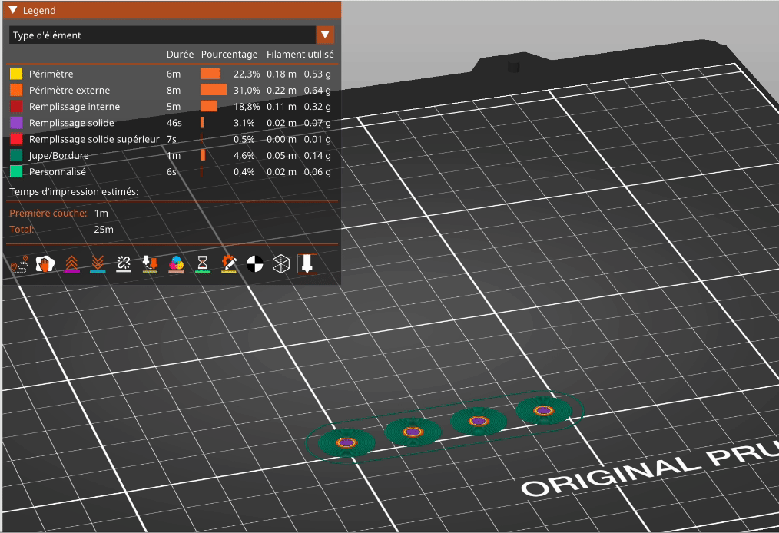Toggle retractions upward chevrons icon
Viewport: 779px width, 533px height.
[x=71, y=264]
